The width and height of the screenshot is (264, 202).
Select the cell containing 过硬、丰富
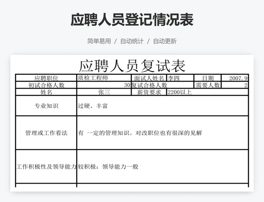(162, 106)
